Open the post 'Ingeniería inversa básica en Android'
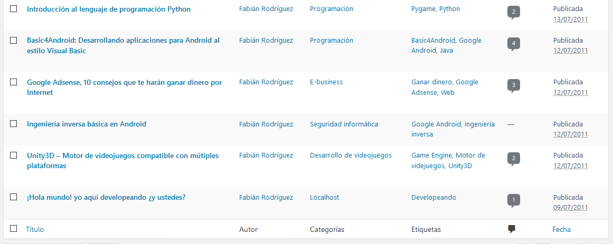Viewport: 613px width, 244px height. tap(87, 124)
